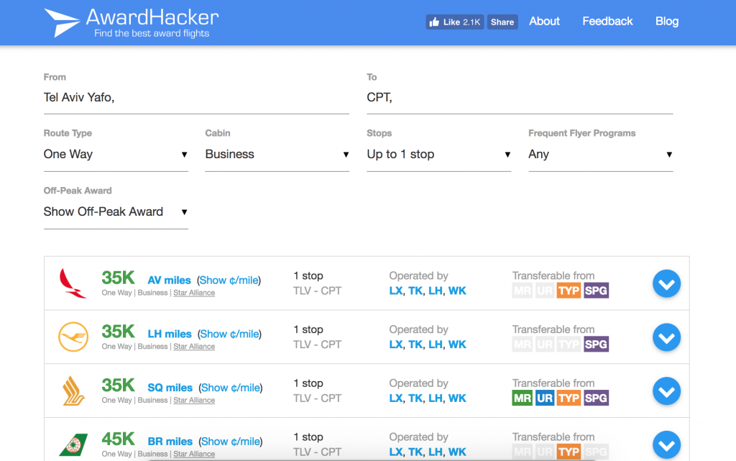The image size is (736, 461).
Task: Click the To airport input field
Action: click(x=520, y=98)
